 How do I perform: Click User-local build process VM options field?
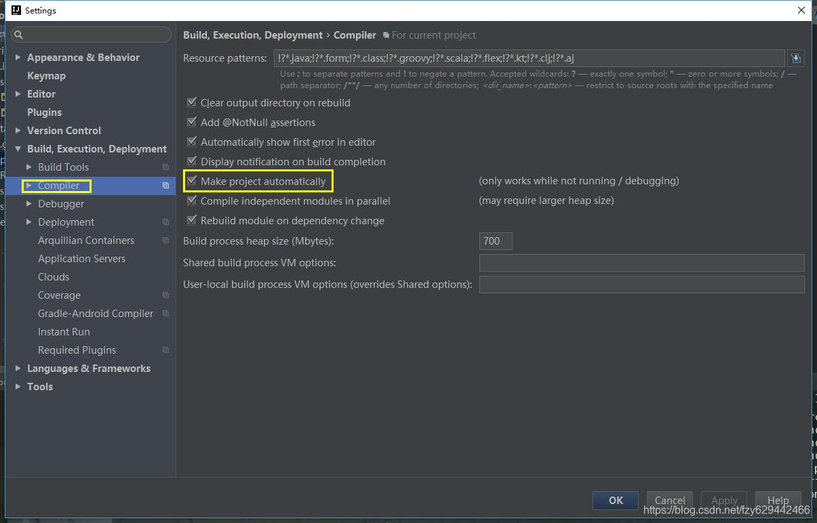coord(641,285)
